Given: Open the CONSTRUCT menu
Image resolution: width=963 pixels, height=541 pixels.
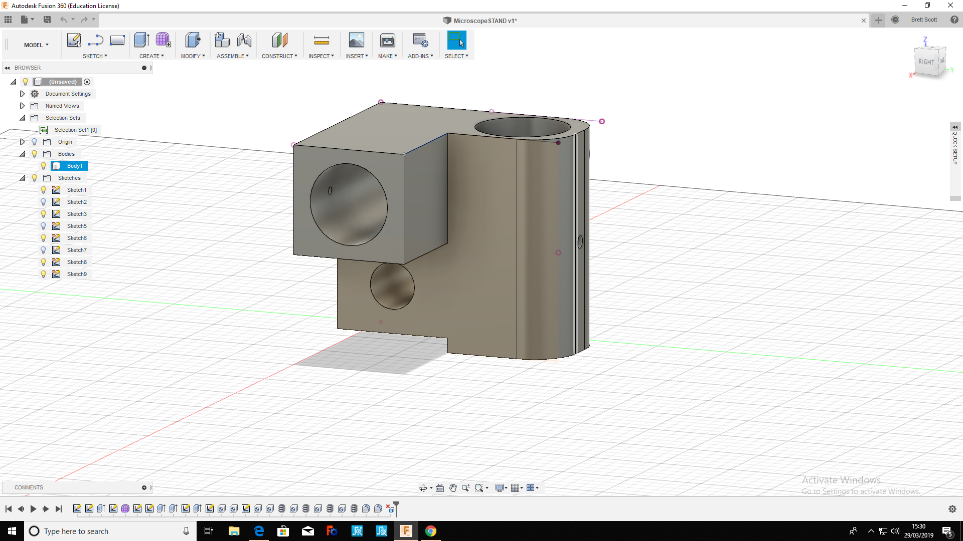Looking at the screenshot, I should (279, 56).
